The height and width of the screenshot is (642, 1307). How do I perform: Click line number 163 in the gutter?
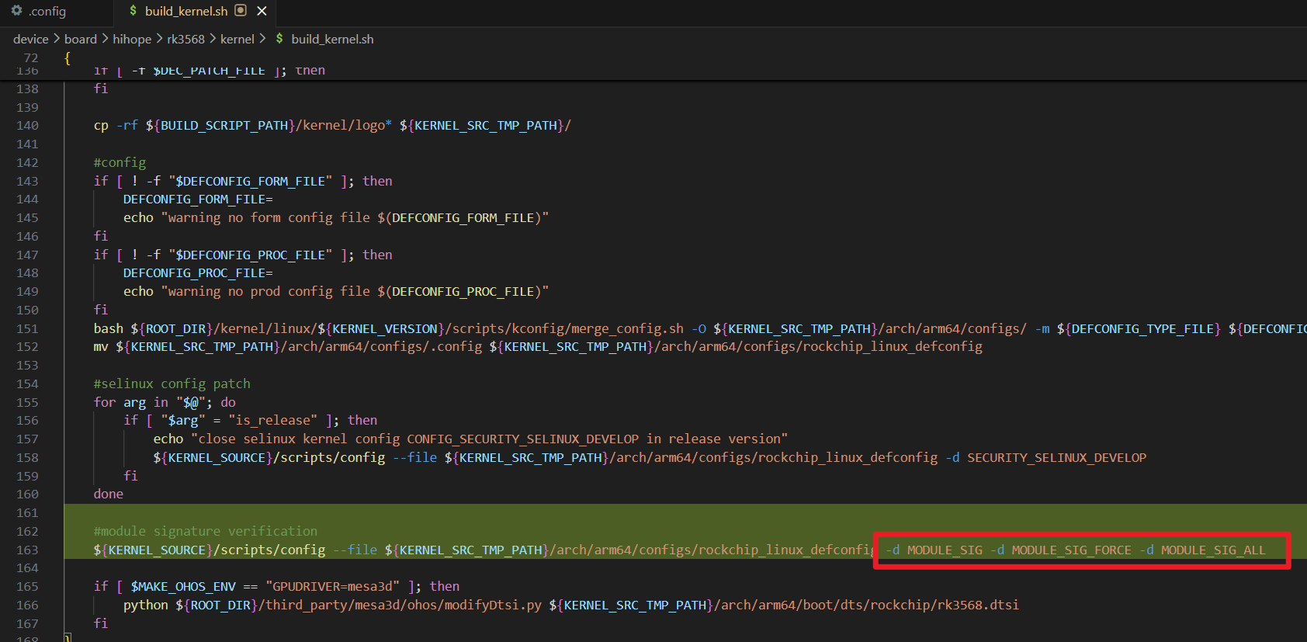coord(27,550)
